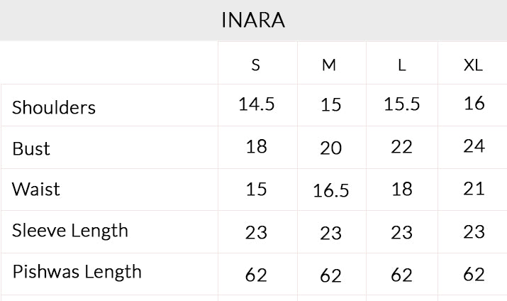Screen dimensions: 507x301
Task: Click the Bust row label
Action: (x=31, y=149)
